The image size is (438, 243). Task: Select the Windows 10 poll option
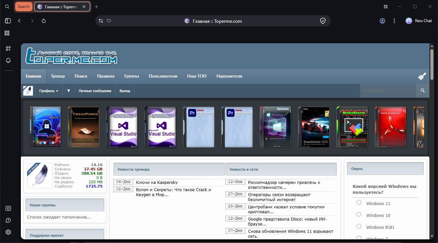tap(359, 215)
